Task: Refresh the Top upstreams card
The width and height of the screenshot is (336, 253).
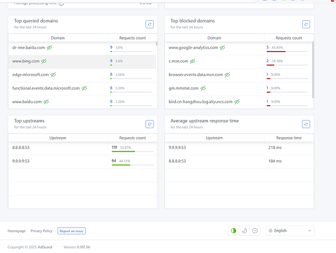Action: tap(150, 124)
